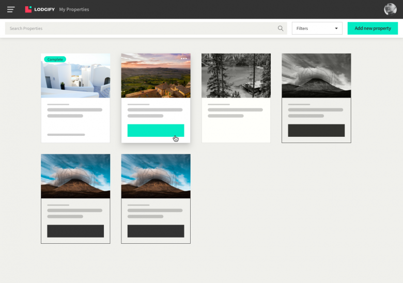Click the Lodgify logo
This screenshot has width=403, height=283.
pos(40,9)
